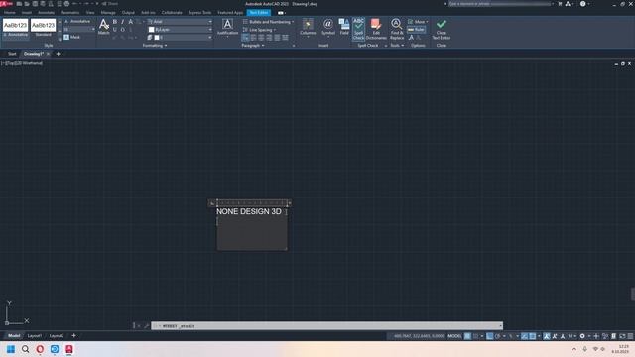Open the Autodesk App Store cart icon
The height and width of the screenshot is (357, 635).
coord(560,4)
